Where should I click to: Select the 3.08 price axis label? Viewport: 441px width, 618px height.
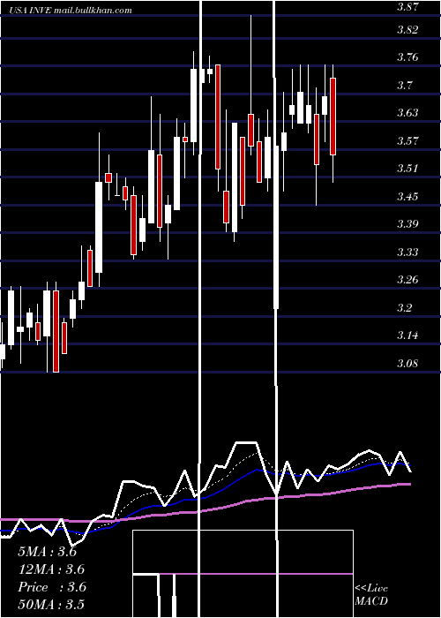click(407, 363)
